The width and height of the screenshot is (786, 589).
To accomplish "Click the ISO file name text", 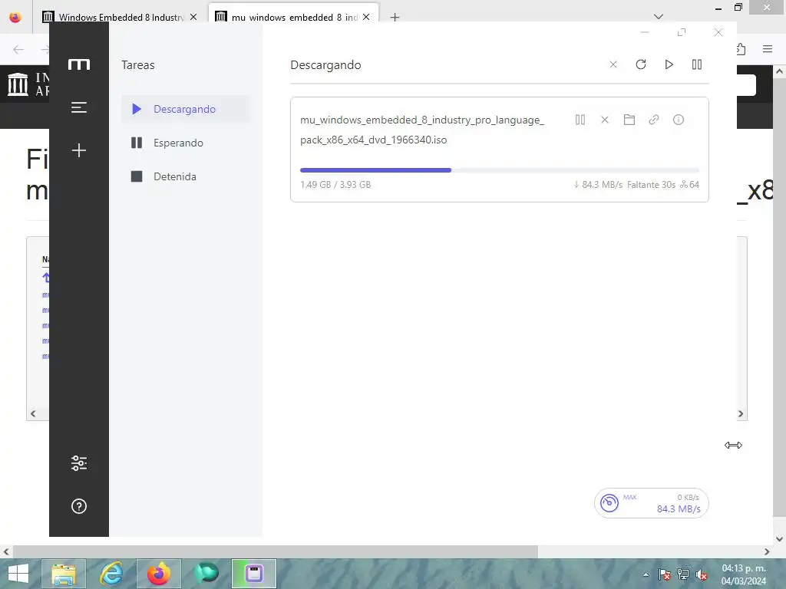I will coord(422,130).
